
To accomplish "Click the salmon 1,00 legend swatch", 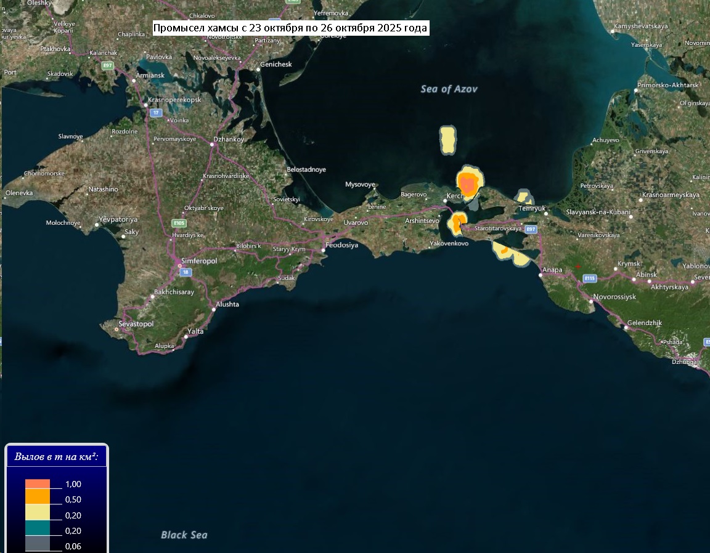I will pyautogui.click(x=38, y=484).
